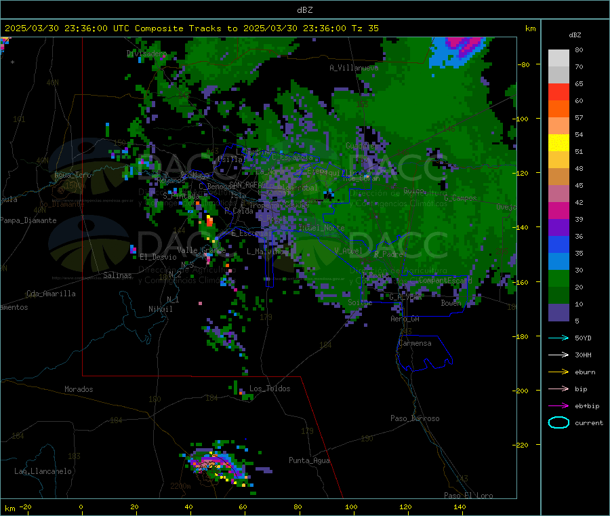The width and height of the screenshot is (610, 516).
Task: Click the R_Padre map label
Action: click(388, 254)
